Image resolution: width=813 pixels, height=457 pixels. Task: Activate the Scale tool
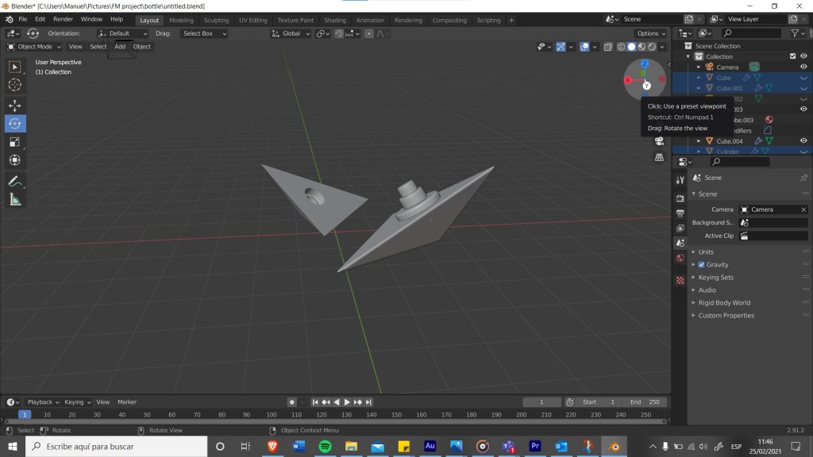15,142
